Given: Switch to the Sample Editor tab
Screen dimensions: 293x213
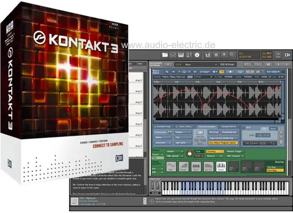Looking at the screenshot, I should pos(229,127).
